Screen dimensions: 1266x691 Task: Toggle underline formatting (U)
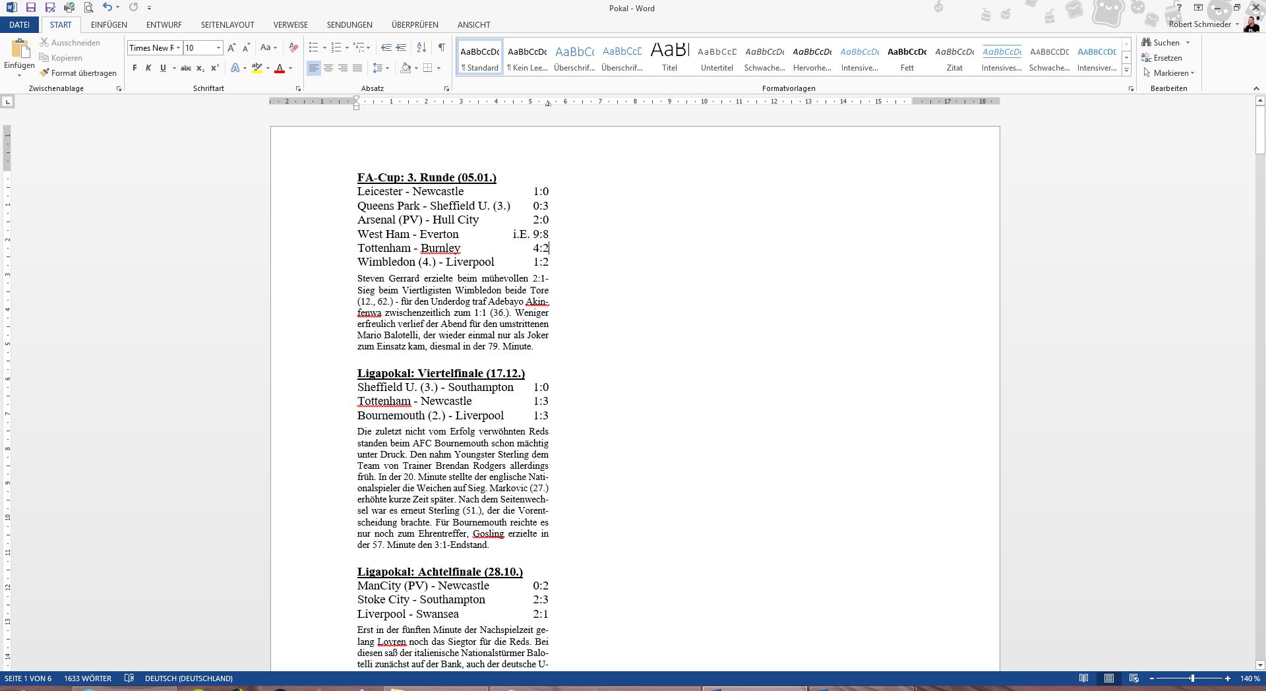(x=163, y=68)
